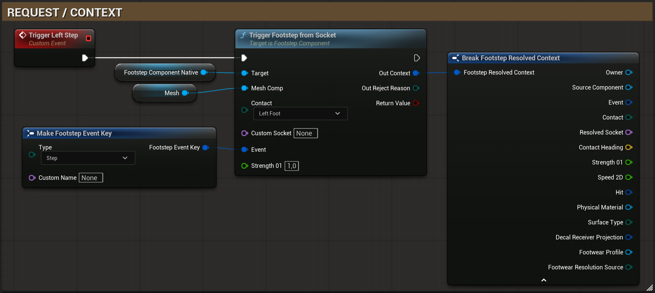The image size is (655, 293).
Task: Click the Target input pin
Action: (245, 73)
